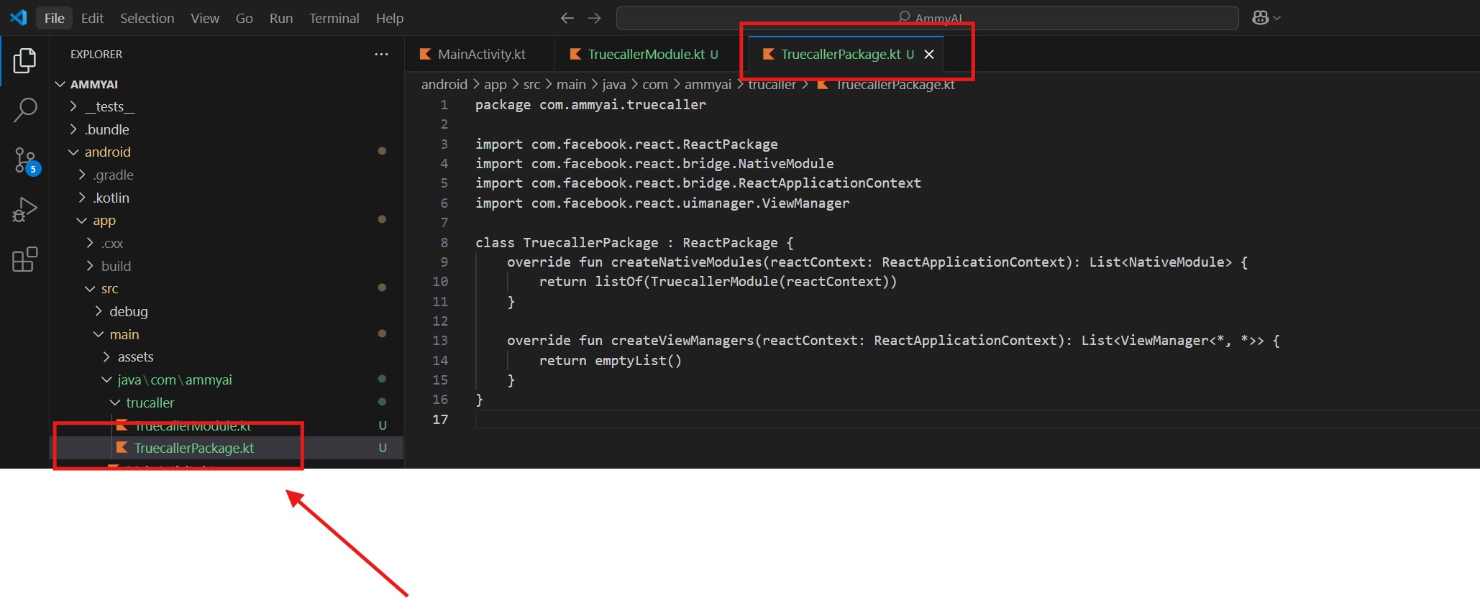Screen dimensions: 1480x598
Task: Go back using the left arrow
Action: point(567,18)
